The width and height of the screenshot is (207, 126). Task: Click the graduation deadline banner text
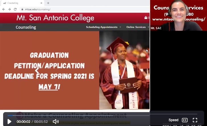pyautogui.click(x=49, y=71)
